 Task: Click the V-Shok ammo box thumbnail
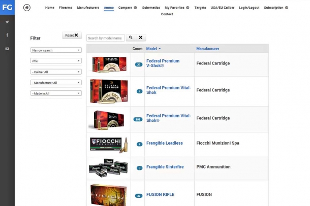[109, 64]
